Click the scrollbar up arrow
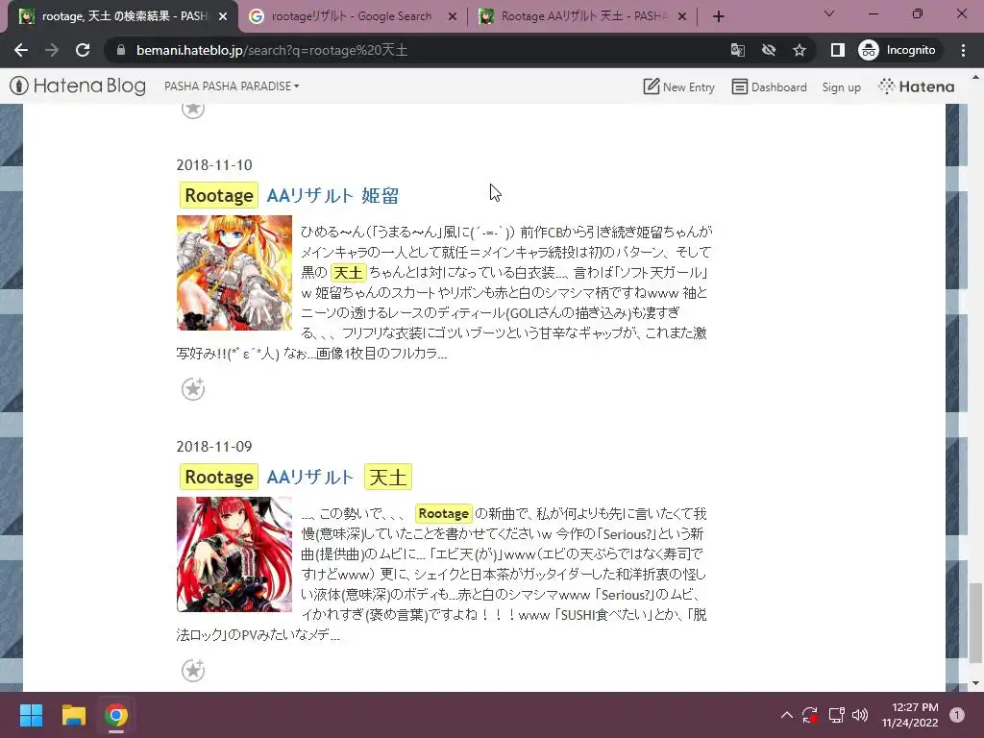This screenshot has width=984, height=738. tap(975, 78)
